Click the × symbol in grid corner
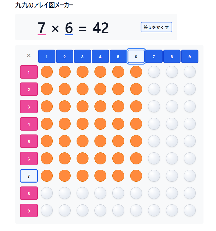This screenshot has height=231, width=216. (29, 55)
